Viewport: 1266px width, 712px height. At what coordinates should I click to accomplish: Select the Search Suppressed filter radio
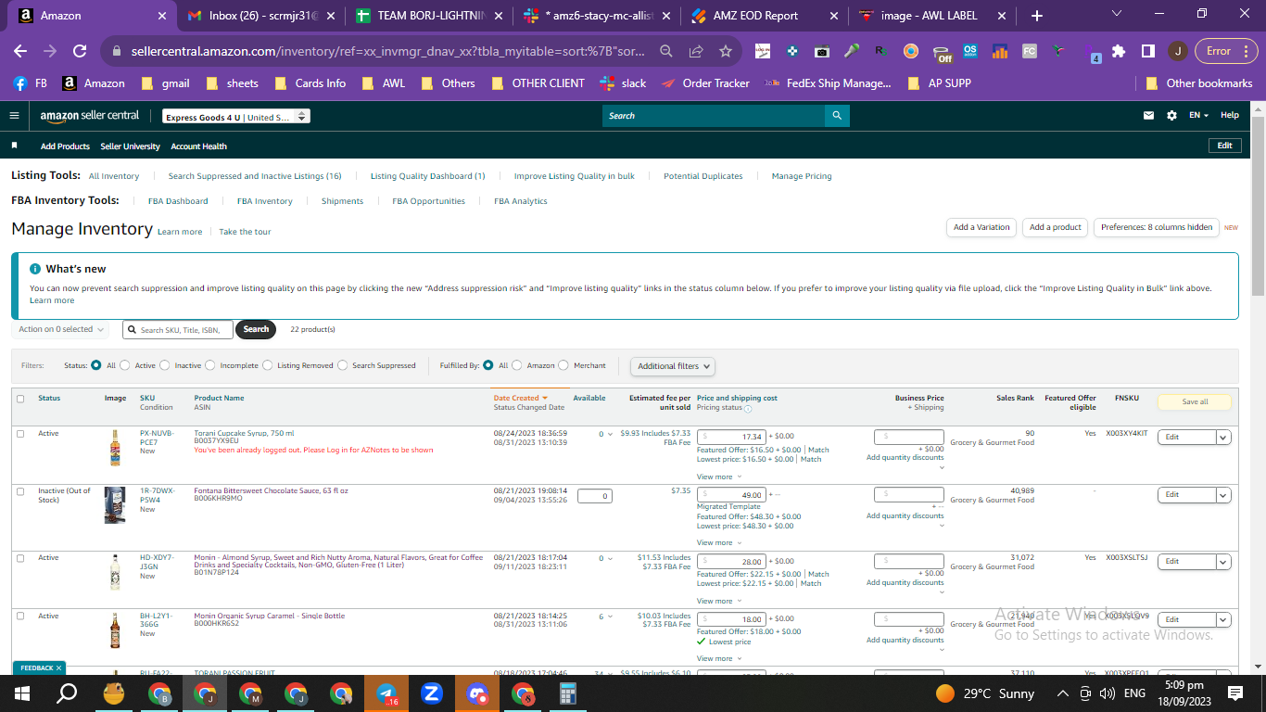343,365
